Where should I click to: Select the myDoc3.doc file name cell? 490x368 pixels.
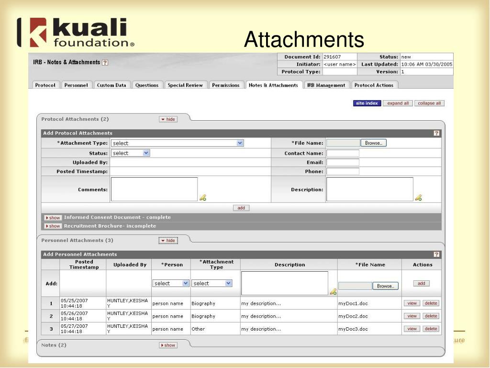[x=370, y=329]
